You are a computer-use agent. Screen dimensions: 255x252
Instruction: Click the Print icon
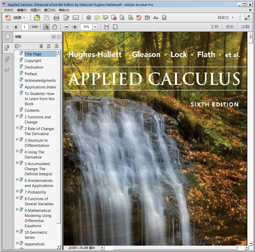pos(56,18)
